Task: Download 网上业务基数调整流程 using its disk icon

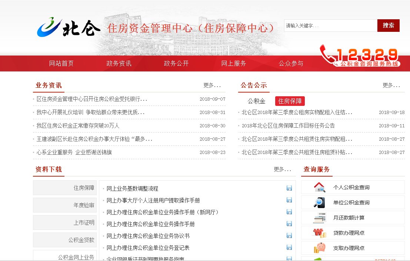Action: 289,188
